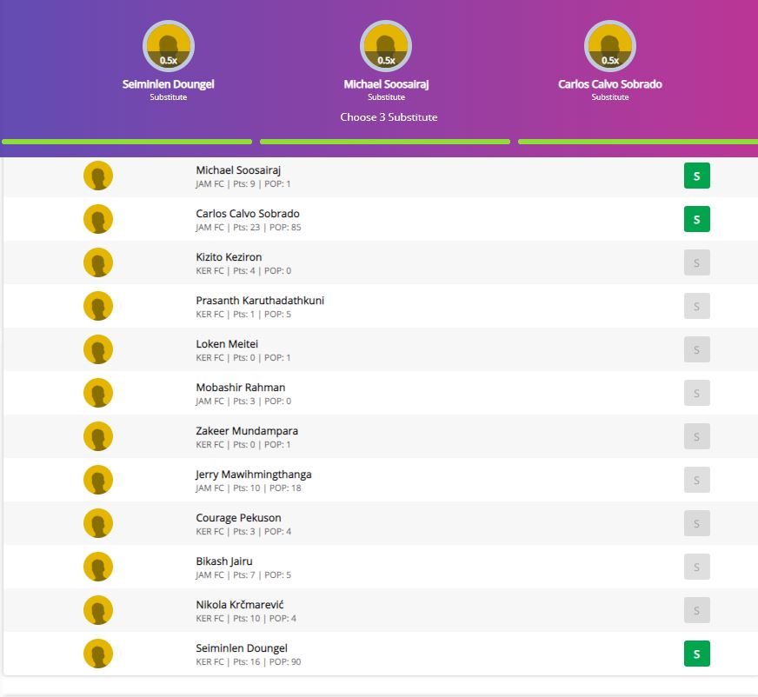Click Michael Soosairaj's header substitute avatar
This screenshot has height=697, width=758.
point(386,46)
